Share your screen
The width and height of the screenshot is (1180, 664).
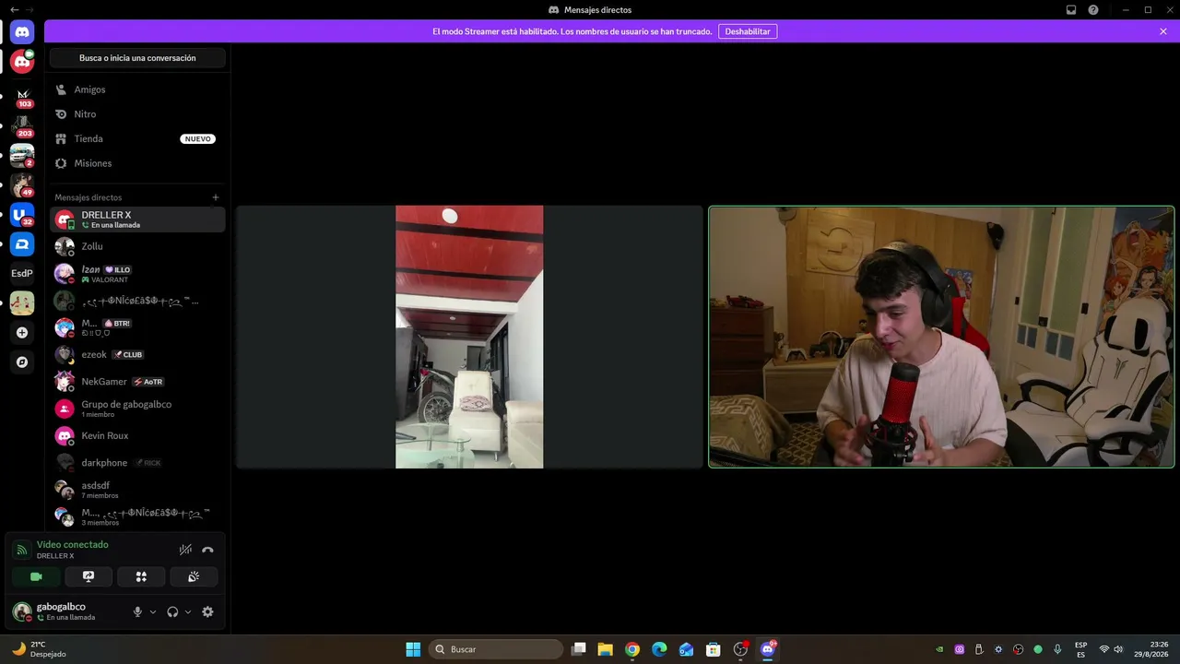(88, 576)
